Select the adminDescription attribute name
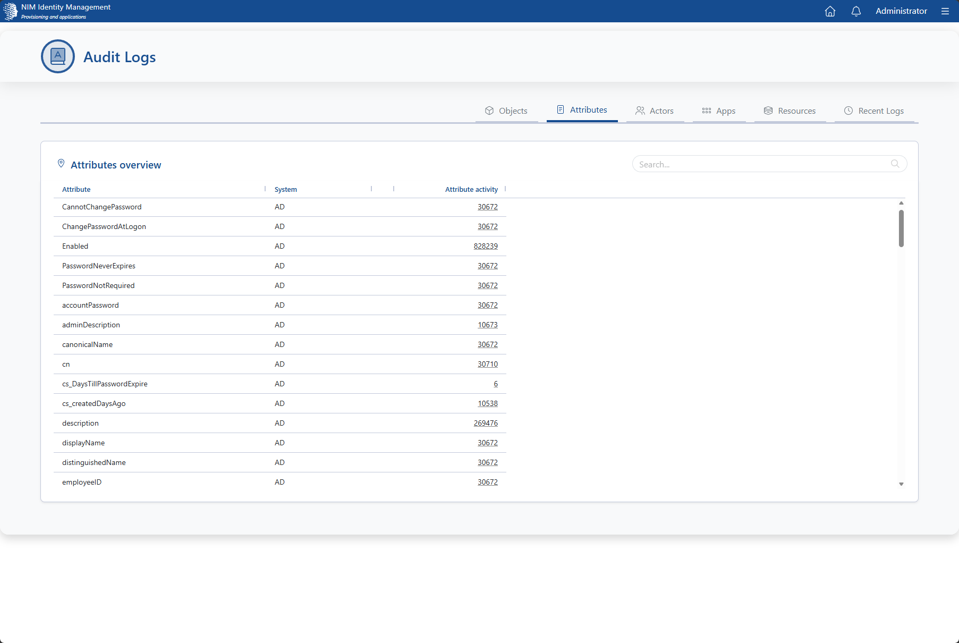 coord(91,325)
